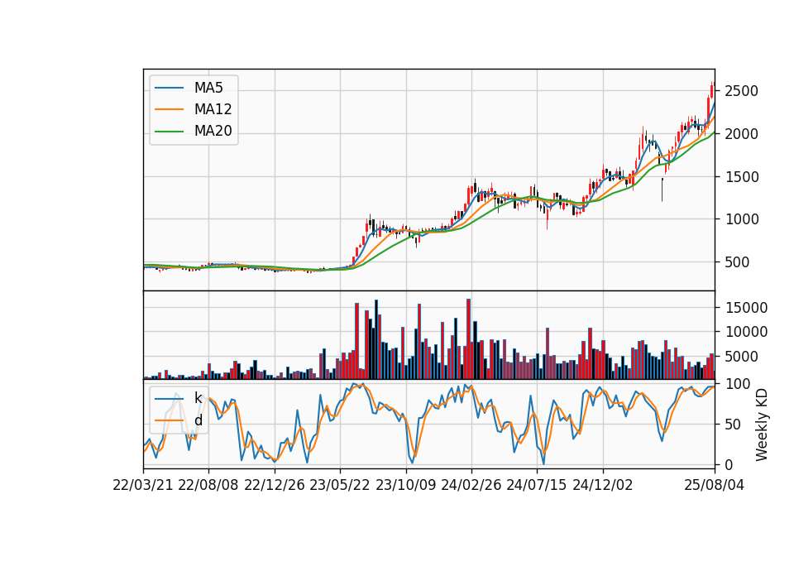Click the k legend label in KD panel
The image size is (794, 571).
tap(198, 398)
